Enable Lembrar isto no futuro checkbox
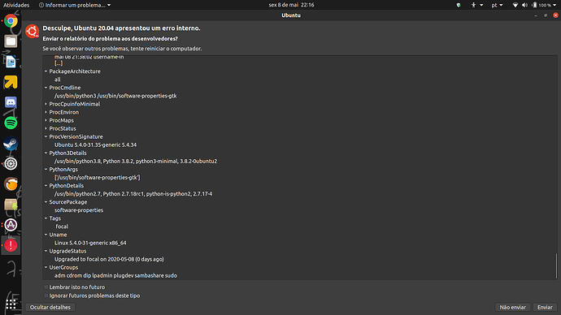 point(46,287)
